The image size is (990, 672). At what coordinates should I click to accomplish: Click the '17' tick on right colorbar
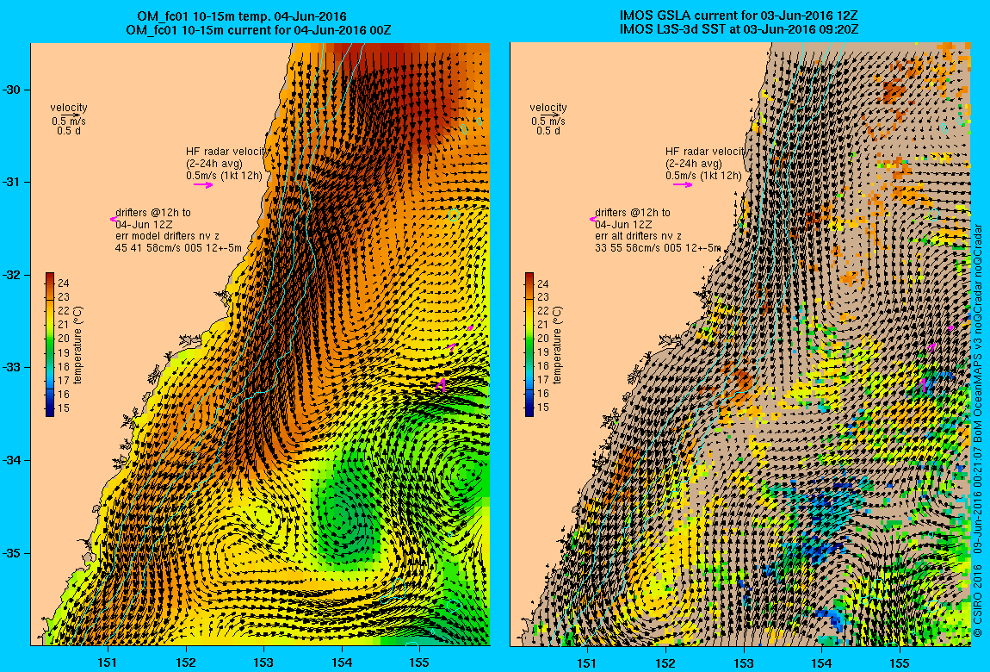[x=543, y=380]
